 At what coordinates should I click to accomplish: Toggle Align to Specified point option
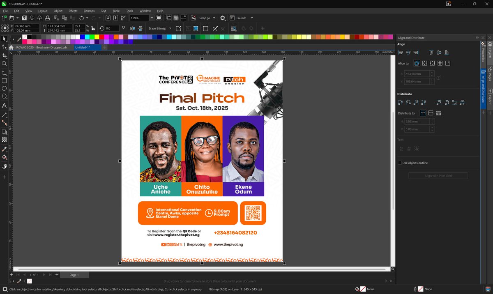(448, 63)
